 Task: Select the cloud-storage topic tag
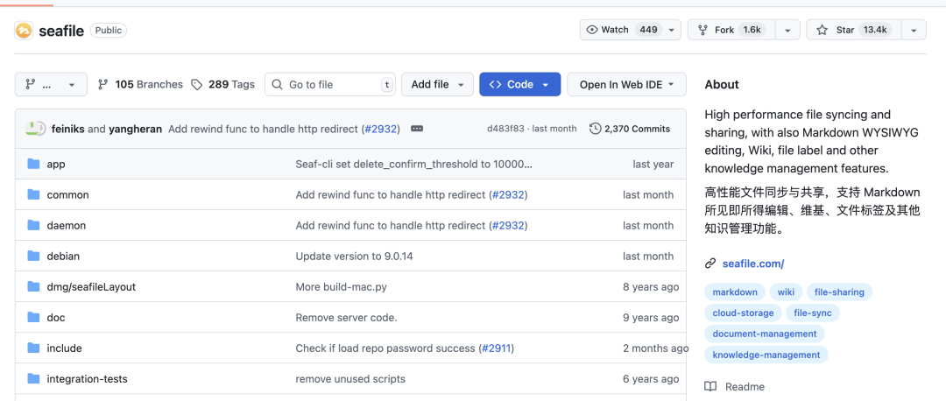pos(744,313)
